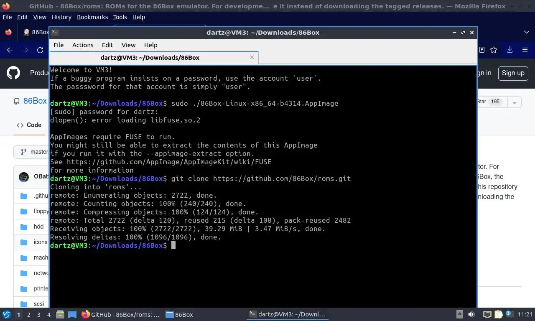Click the GitHub octocat logo
Viewport: 535px width, 321px height.
pos(13,73)
